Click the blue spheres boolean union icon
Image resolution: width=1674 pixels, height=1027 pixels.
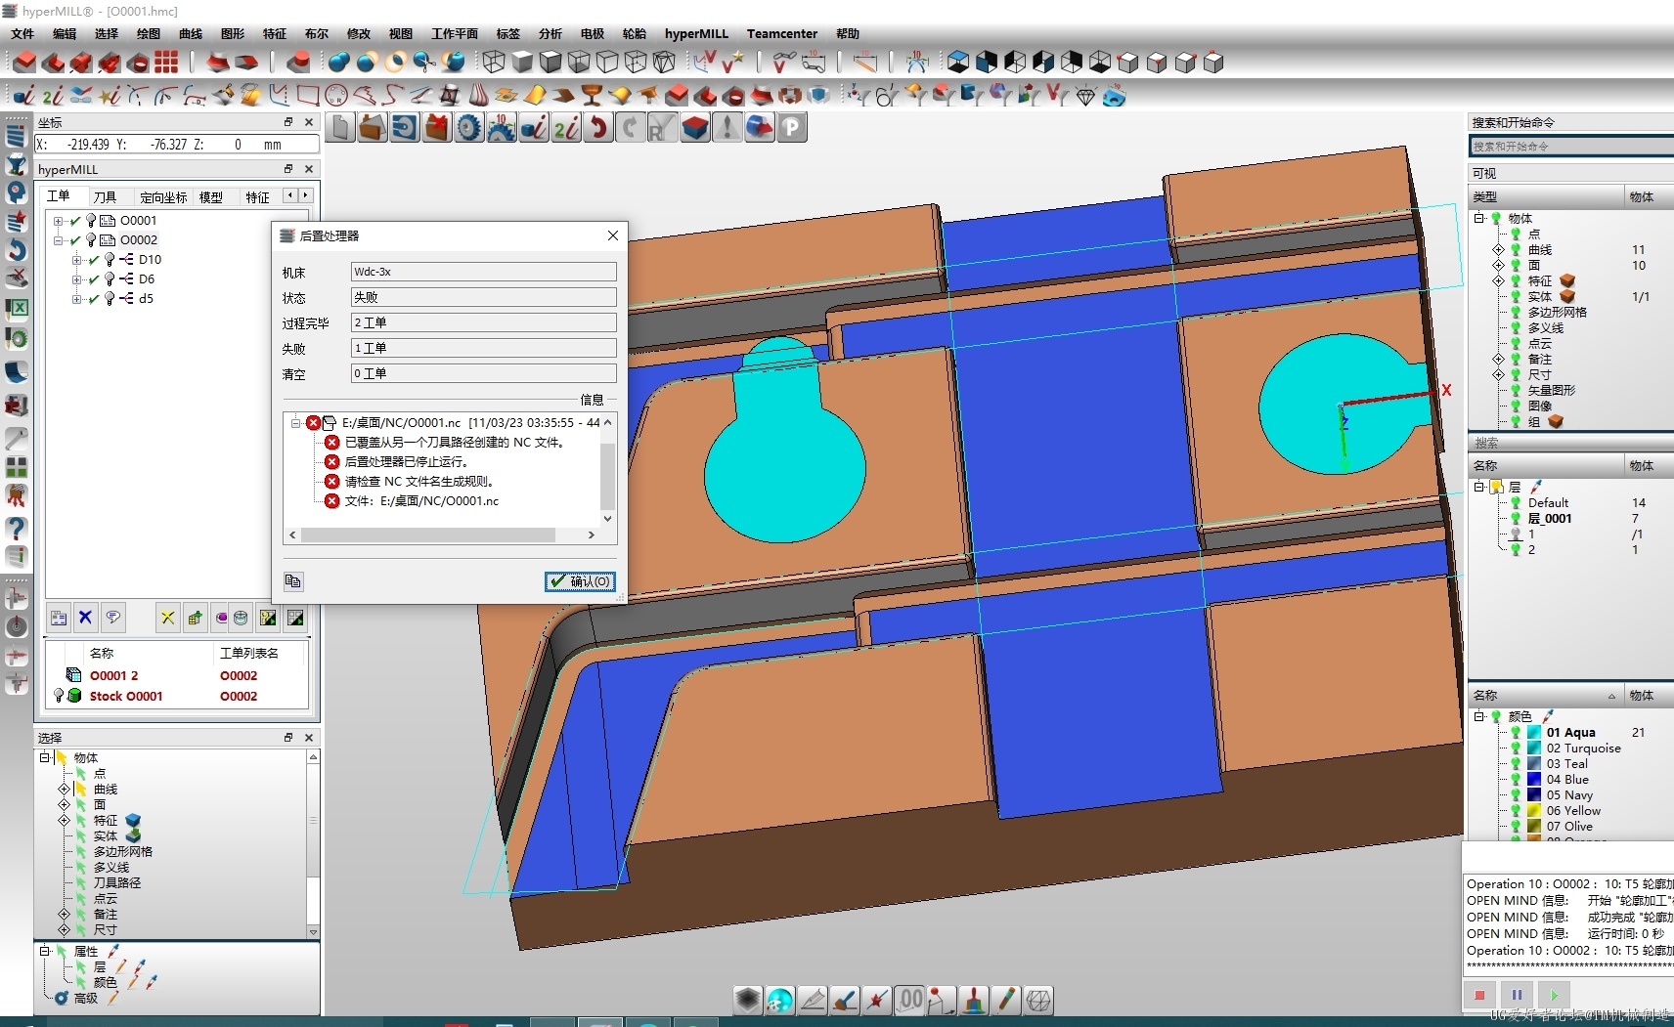[338, 63]
